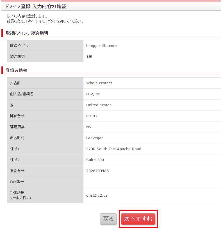Click the 国 row label
Viewport: 221px width, 229px height.
click(x=12, y=105)
